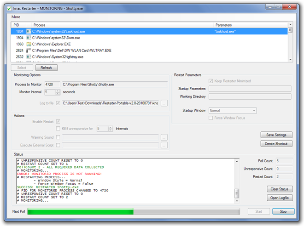Image resolution: width=304 pixels, height=226 pixels.
Task: Toggle the Log to file checkbox
Action: pos(58,103)
